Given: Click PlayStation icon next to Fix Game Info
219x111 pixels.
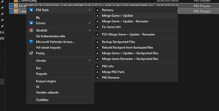Looking at the screenshot, I should (x=97, y=27).
